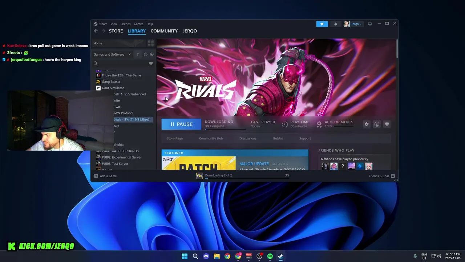Click the Achievements progress section
The height and width of the screenshot is (262, 465).
tap(335, 124)
